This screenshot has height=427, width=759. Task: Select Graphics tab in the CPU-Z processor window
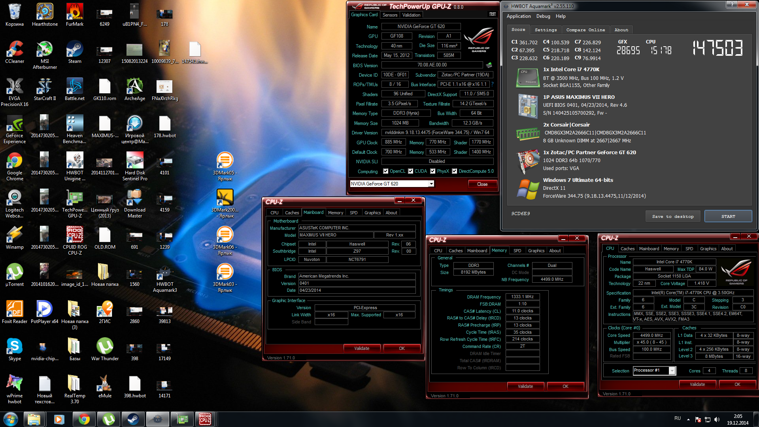click(x=708, y=249)
